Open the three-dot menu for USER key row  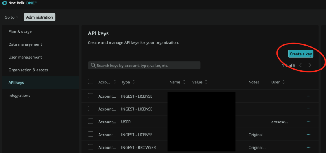[308, 122]
